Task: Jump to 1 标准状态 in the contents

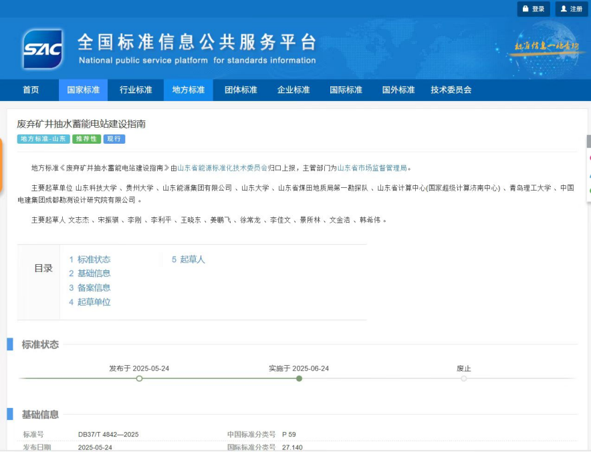Action: [90, 259]
